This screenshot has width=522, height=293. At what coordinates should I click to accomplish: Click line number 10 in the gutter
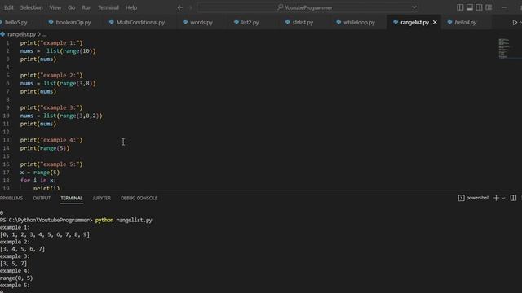pos(6,116)
